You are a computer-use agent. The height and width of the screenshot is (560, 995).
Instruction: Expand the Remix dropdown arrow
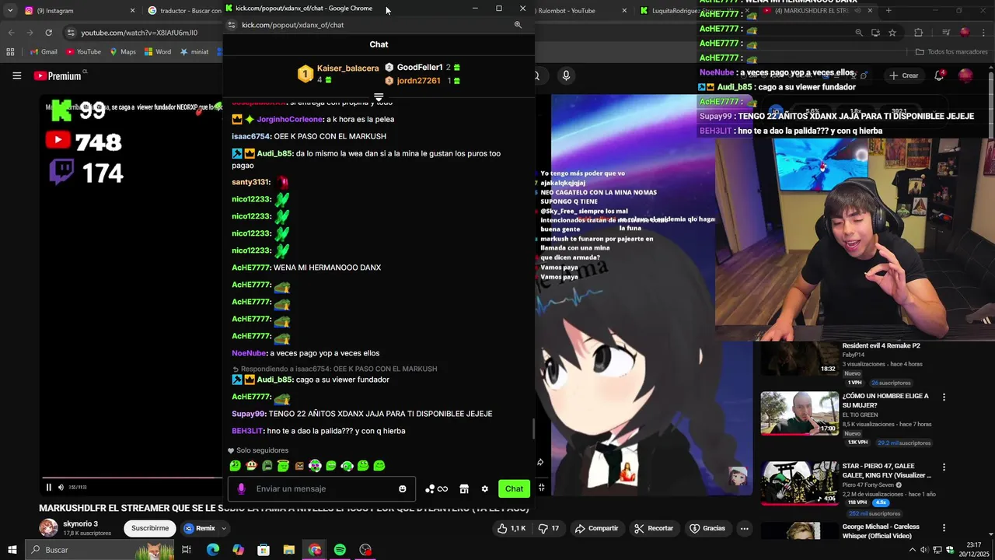point(224,528)
